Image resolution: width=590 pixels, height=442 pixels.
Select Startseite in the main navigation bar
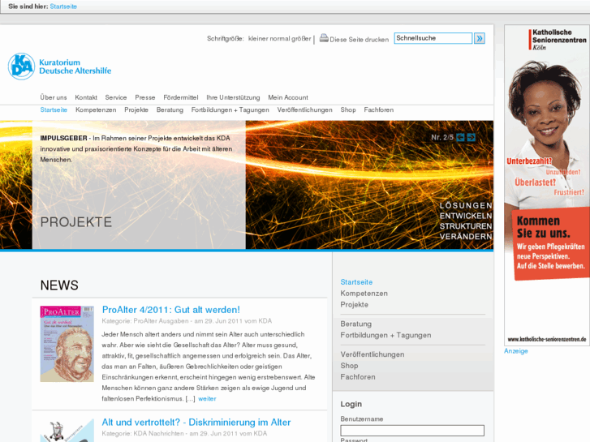click(x=54, y=109)
